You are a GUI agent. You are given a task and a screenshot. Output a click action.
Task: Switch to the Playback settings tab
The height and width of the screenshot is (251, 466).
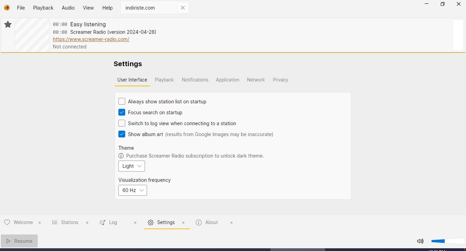tap(164, 80)
